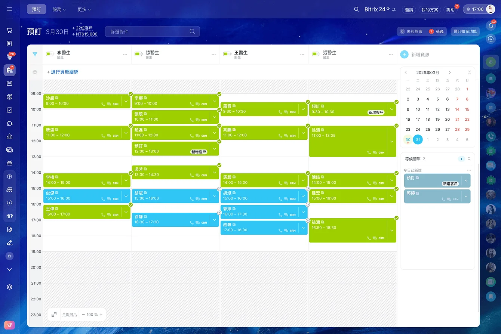Expand the waiting list 郭婷 dropdown arrow
This screenshot has height=334, width=501.
pyautogui.click(x=466, y=197)
